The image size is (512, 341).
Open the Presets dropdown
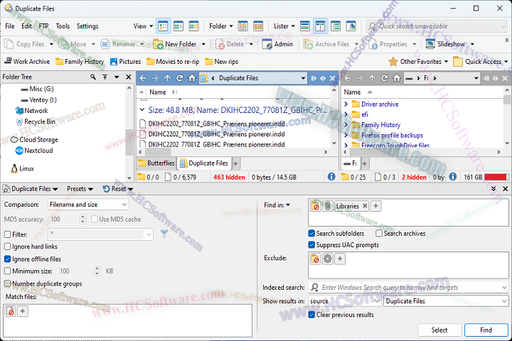pos(80,189)
